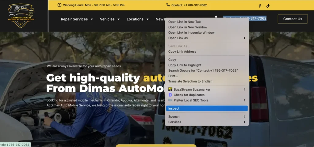This screenshot has height=147, width=314.
Task: Click the Check for duplicates extension icon
Action: 170,95
